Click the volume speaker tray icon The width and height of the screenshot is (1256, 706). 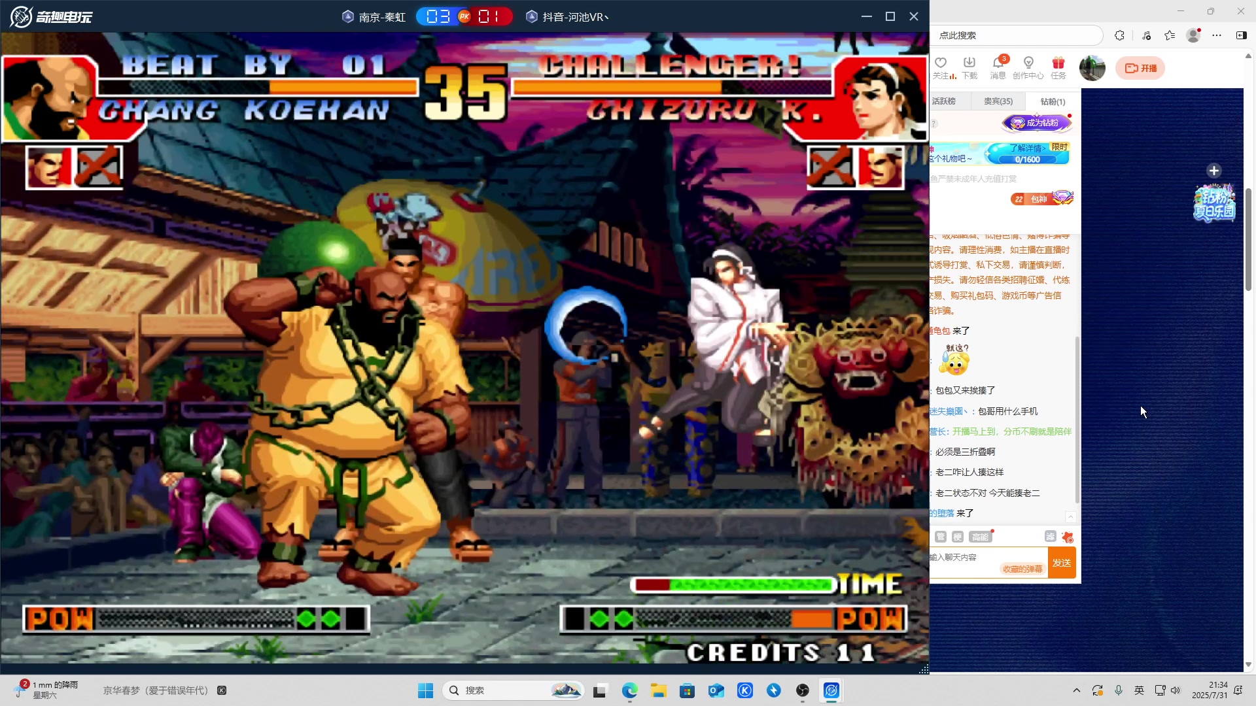coord(1176,690)
